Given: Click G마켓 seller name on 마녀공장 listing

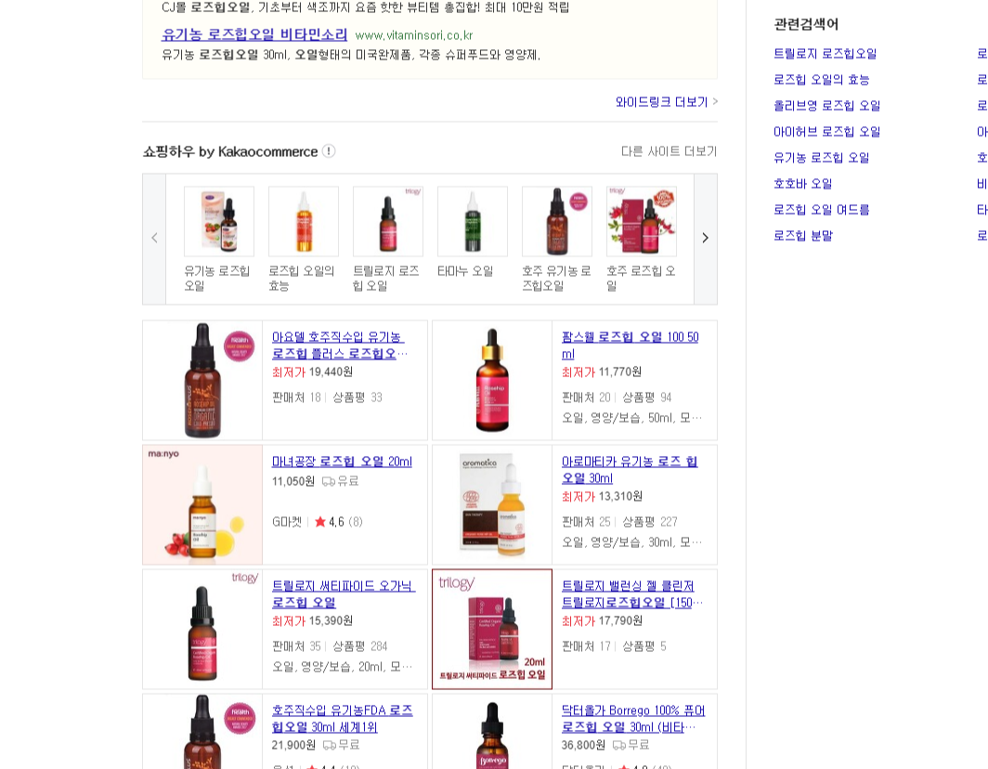Looking at the screenshot, I should 287,522.
